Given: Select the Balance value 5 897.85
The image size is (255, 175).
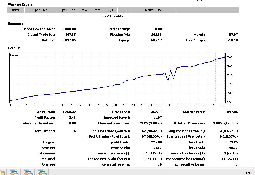Looking at the screenshot, I should click(69, 40).
